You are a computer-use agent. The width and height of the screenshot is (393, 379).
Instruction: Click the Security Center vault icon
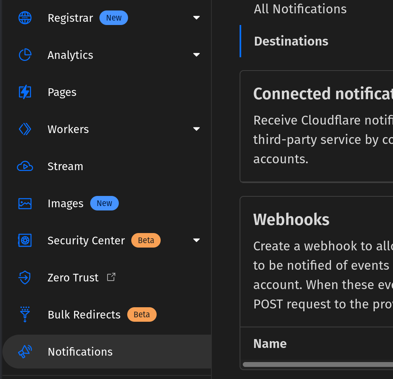tap(25, 240)
